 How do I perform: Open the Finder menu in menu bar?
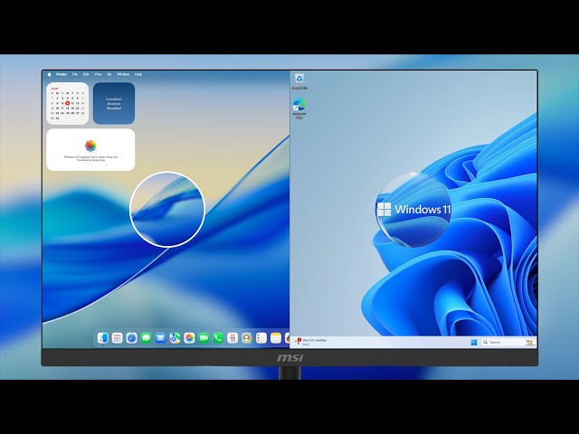click(x=62, y=74)
